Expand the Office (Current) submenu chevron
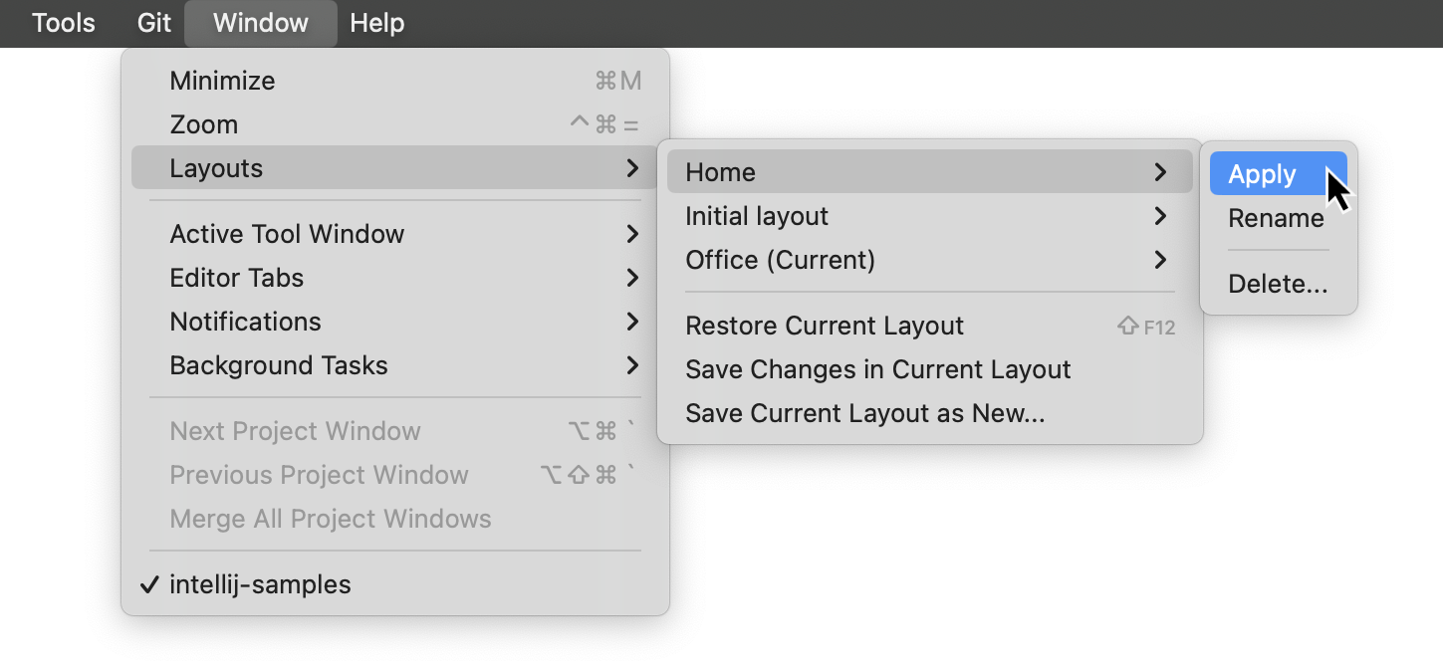Viewport: 1443px width, 671px height. [1159, 260]
